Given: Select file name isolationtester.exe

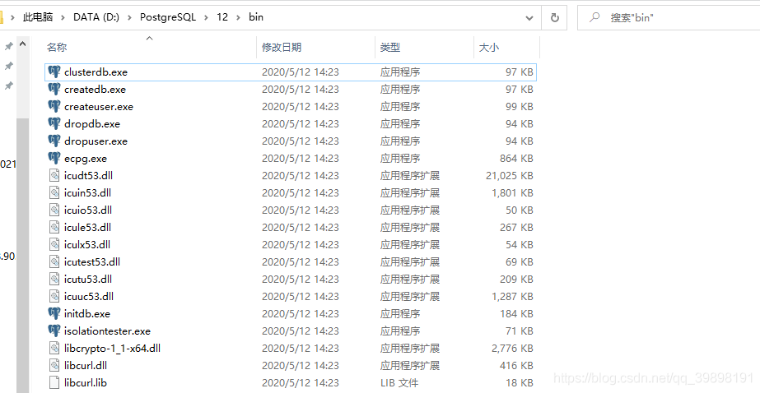Looking at the screenshot, I should click(107, 331).
